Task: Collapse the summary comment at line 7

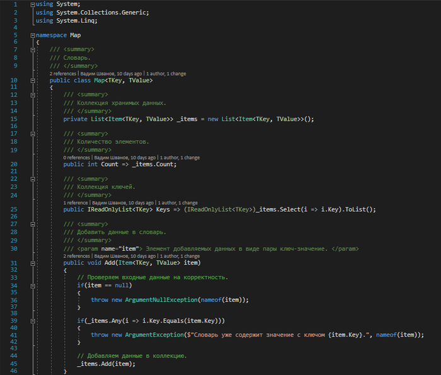Action: (x=33, y=50)
